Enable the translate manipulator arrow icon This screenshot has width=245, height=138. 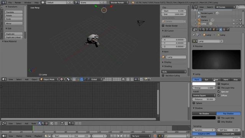click(x=82, y=79)
